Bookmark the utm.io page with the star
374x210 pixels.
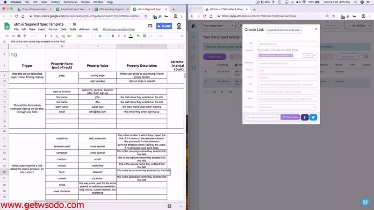334,16
